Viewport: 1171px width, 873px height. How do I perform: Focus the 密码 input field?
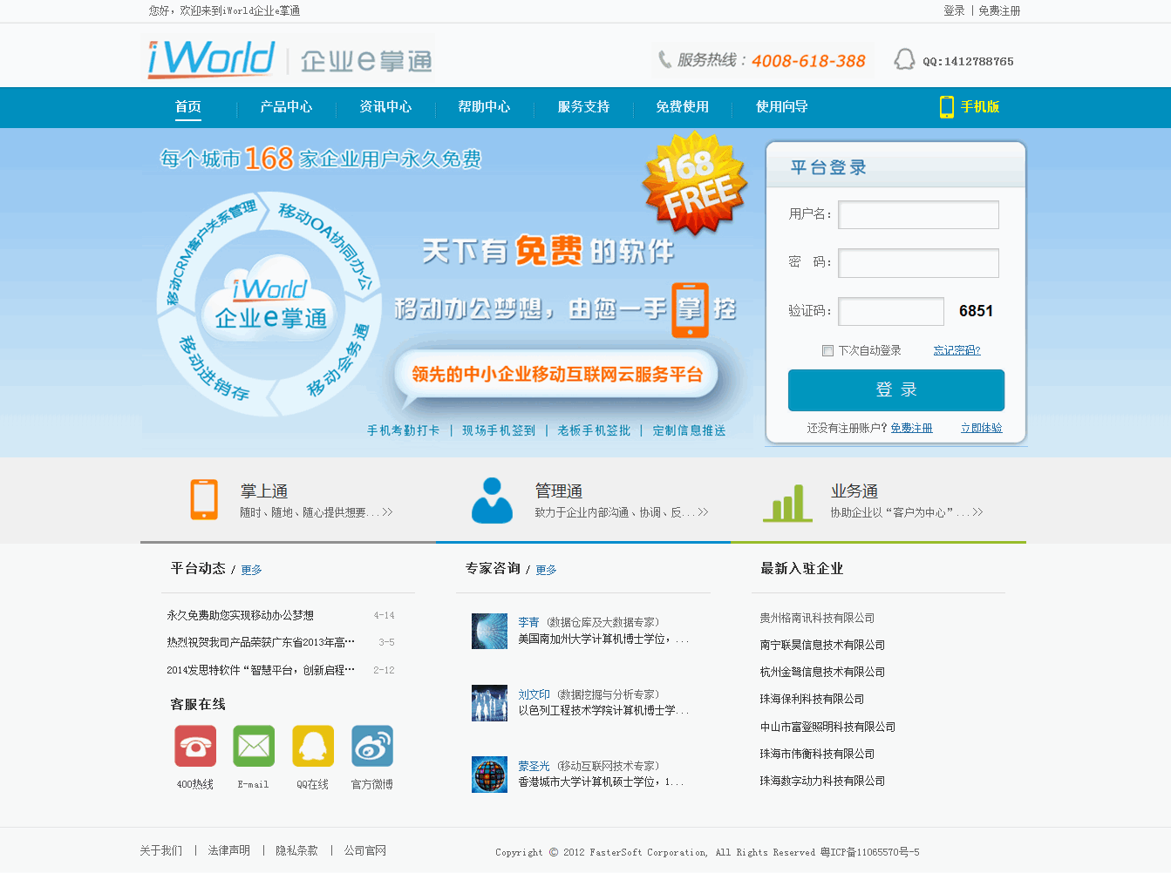click(918, 263)
